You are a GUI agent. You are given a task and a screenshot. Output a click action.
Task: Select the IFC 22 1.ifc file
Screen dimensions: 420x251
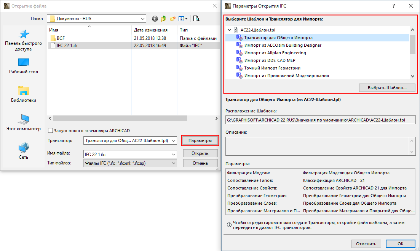point(134,46)
